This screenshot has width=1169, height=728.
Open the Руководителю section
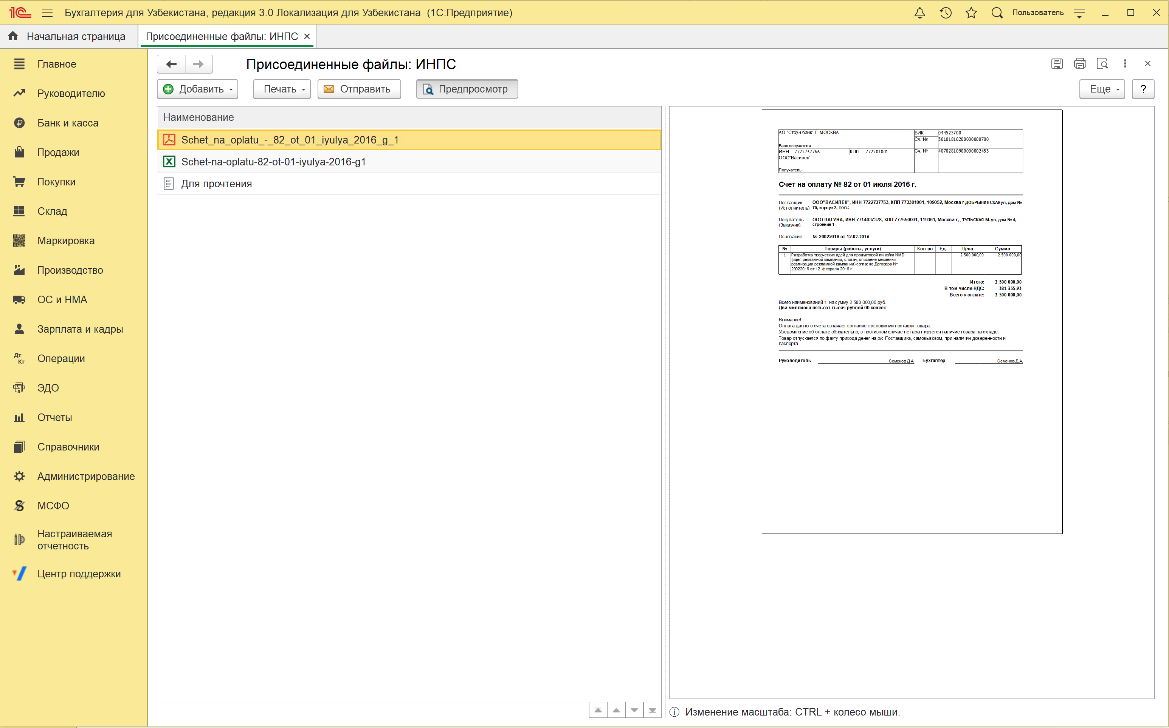[x=74, y=93]
